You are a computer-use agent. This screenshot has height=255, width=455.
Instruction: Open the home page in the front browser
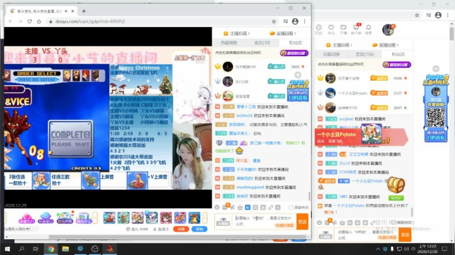point(39,21)
